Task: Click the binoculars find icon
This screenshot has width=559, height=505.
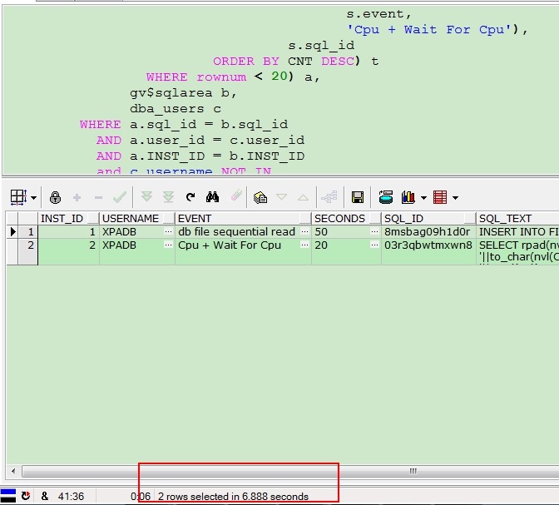Action: coord(212,197)
